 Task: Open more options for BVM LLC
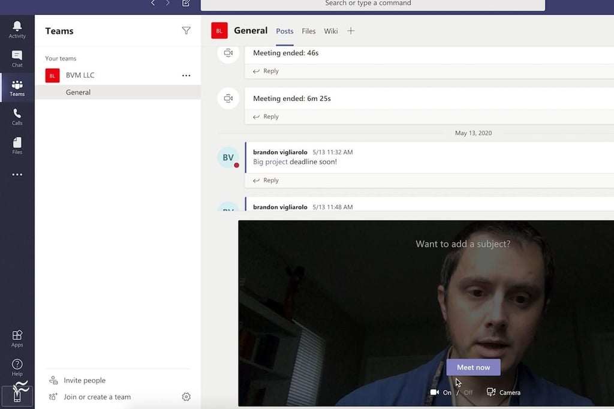pyautogui.click(x=186, y=75)
